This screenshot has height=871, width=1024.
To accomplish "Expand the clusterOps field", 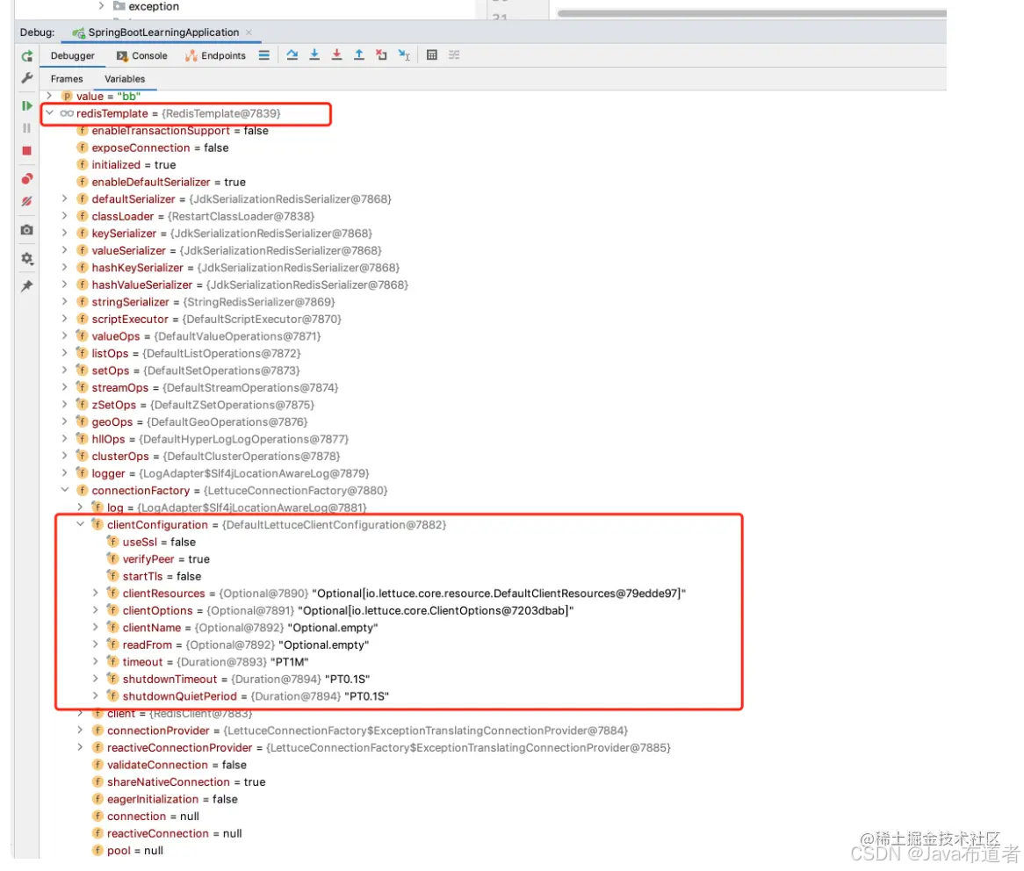I will click(65, 456).
